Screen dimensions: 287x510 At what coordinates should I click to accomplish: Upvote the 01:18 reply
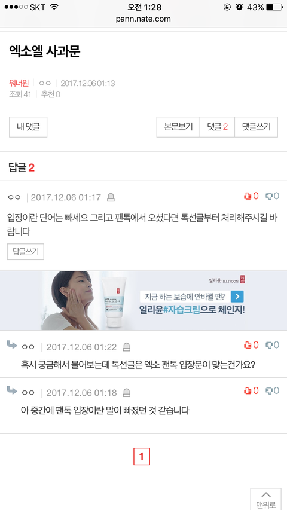pos(251,390)
